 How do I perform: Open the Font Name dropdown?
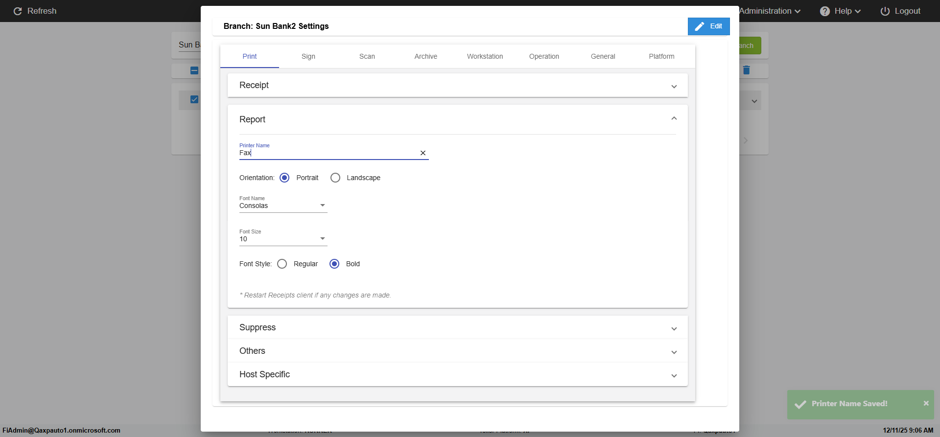pos(283,206)
